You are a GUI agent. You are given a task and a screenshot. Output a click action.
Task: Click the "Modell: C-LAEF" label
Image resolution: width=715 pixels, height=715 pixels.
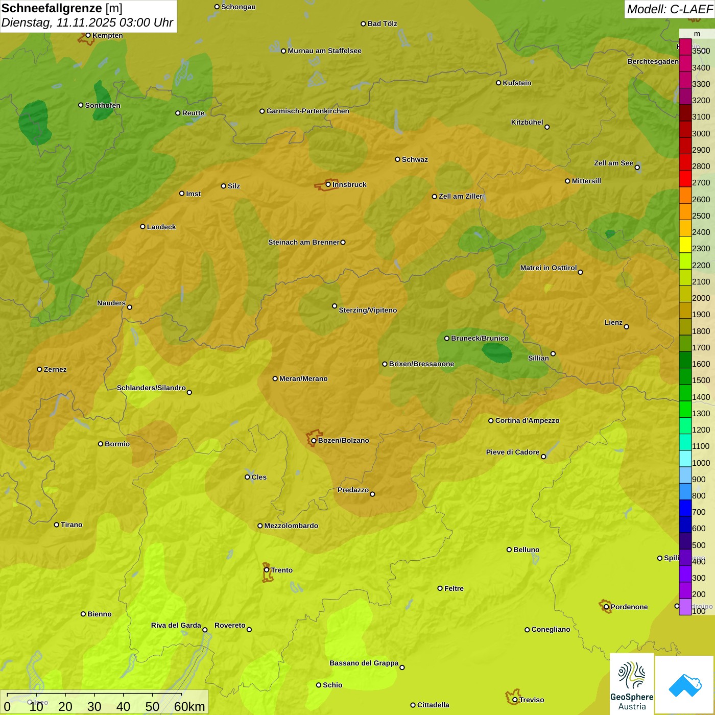tap(670, 9)
